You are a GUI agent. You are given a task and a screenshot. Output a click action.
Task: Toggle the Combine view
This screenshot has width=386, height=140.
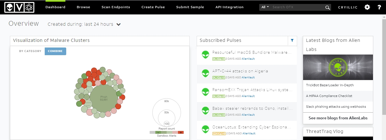pyautogui.click(x=55, y=51)
